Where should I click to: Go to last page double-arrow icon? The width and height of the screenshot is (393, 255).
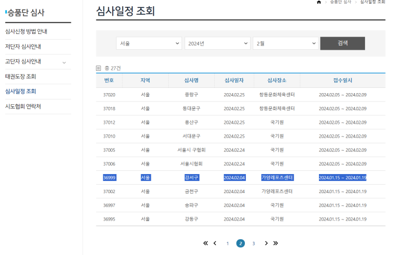(x=276, y=243)
